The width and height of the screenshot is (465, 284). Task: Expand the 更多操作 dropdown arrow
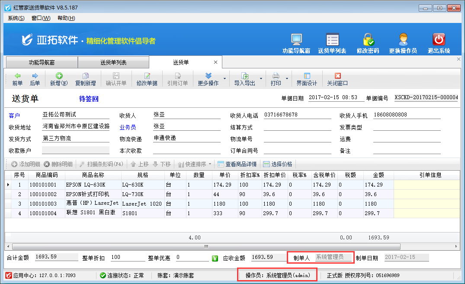click(x=224, y=80)
